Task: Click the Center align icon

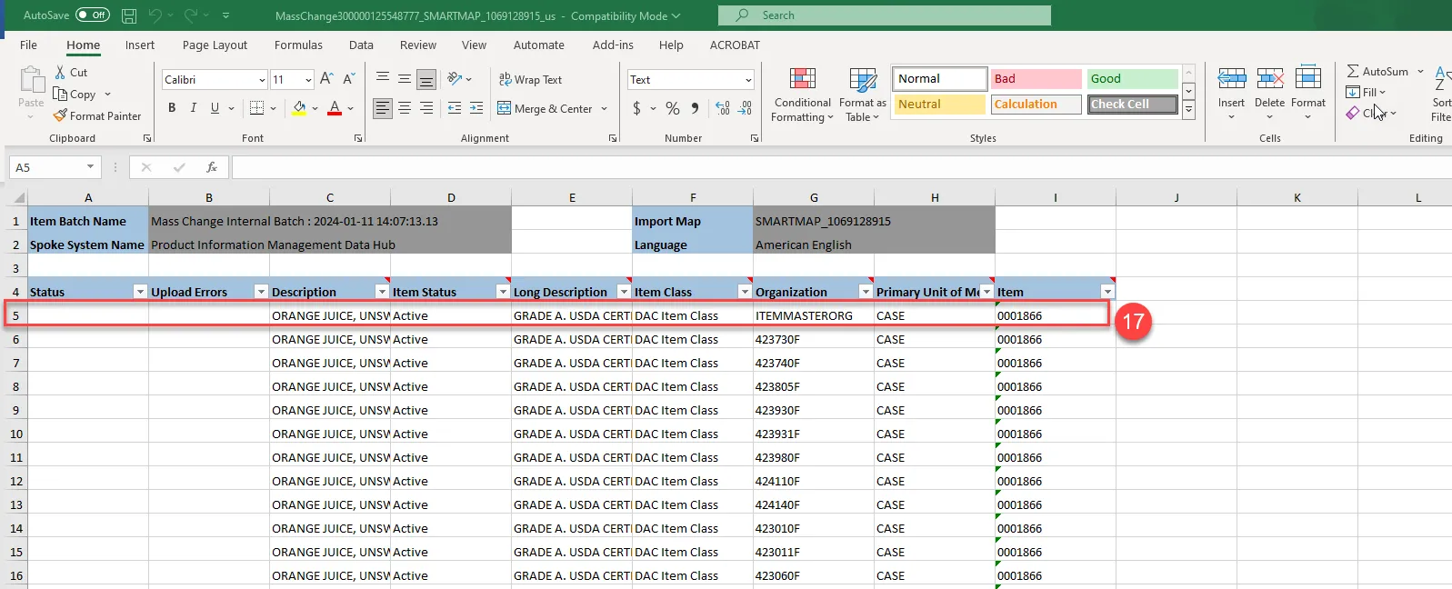Action: point(405,108)
